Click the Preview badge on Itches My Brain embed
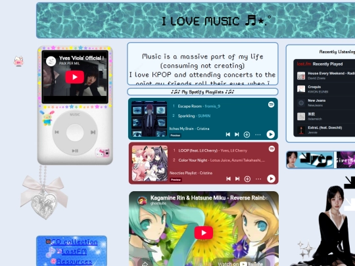Screen dimensions: 355x266 [176, 135]
